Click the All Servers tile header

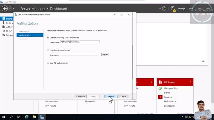tap(175, 82)
